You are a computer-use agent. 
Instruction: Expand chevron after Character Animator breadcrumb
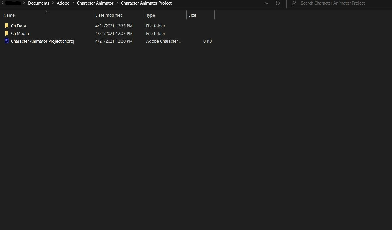coord(117,3)
